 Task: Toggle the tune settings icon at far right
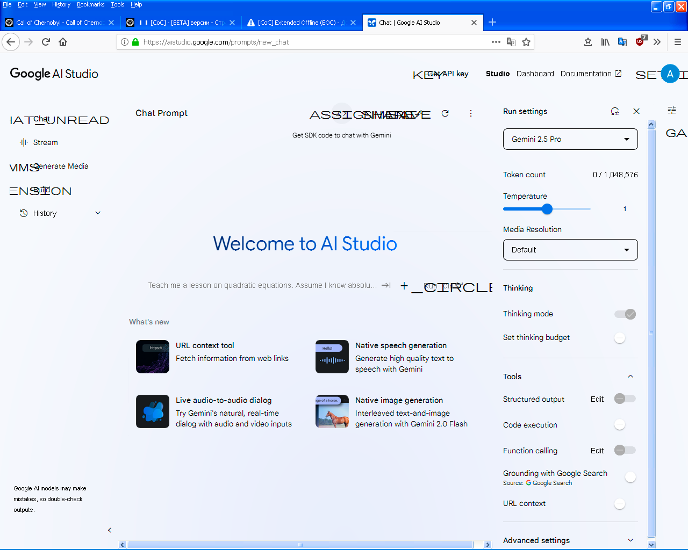(672, 110)
